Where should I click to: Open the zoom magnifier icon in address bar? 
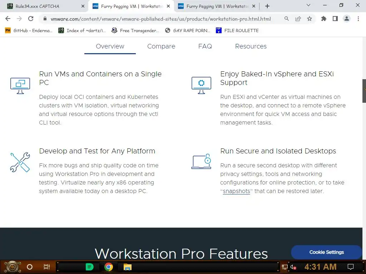287,19
